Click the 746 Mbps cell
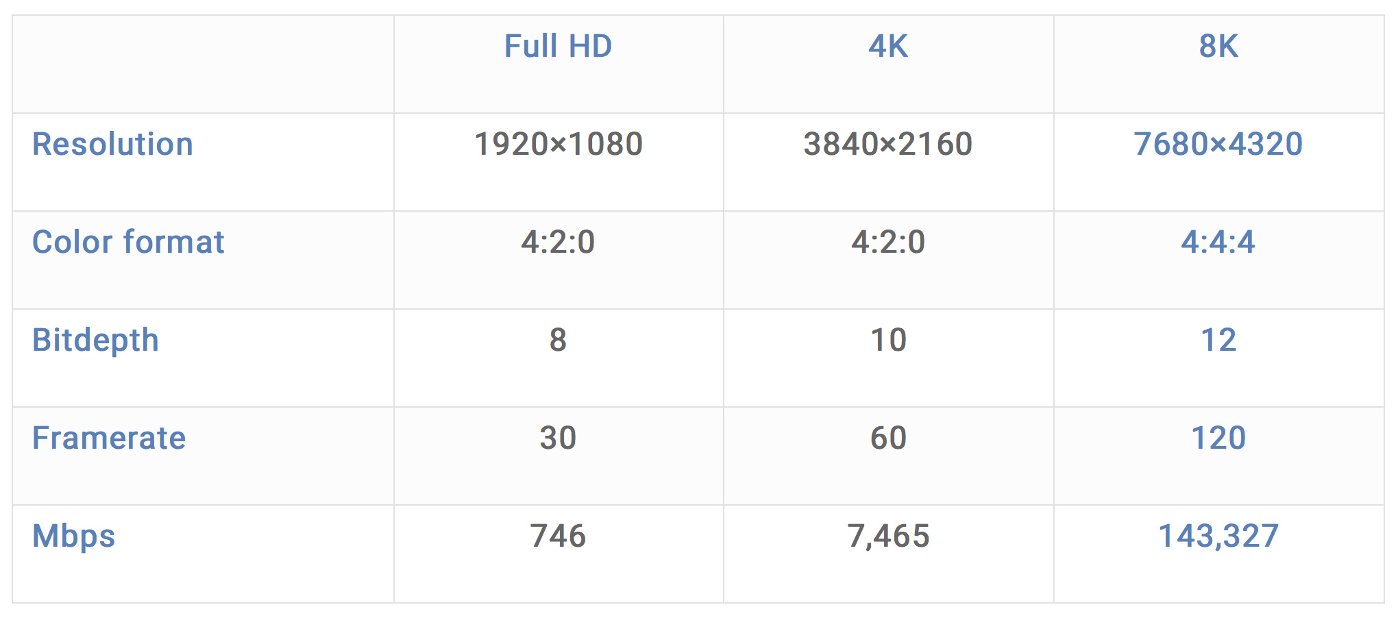The image size is (1398, 618). 558,536
